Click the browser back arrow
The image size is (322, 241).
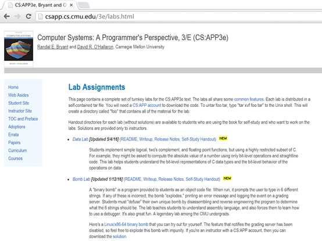(7, 16)
